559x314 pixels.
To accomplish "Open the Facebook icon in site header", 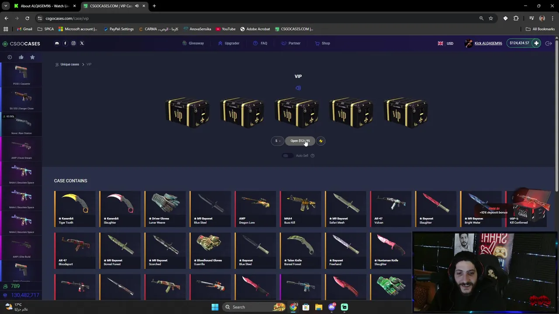I will pos(65,43).
